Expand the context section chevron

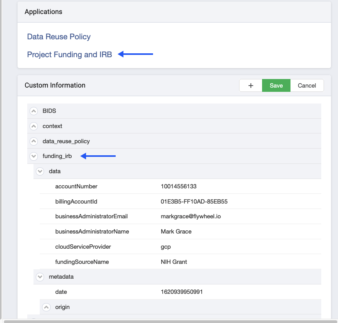coord(33,126)
